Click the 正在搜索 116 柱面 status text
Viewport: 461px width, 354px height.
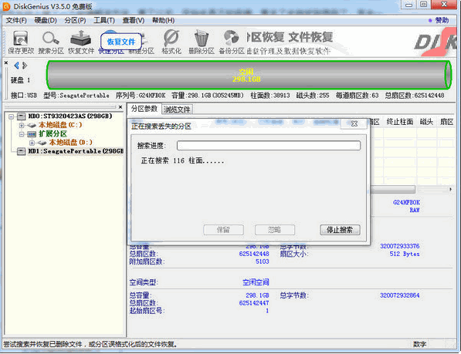[182, 161]
